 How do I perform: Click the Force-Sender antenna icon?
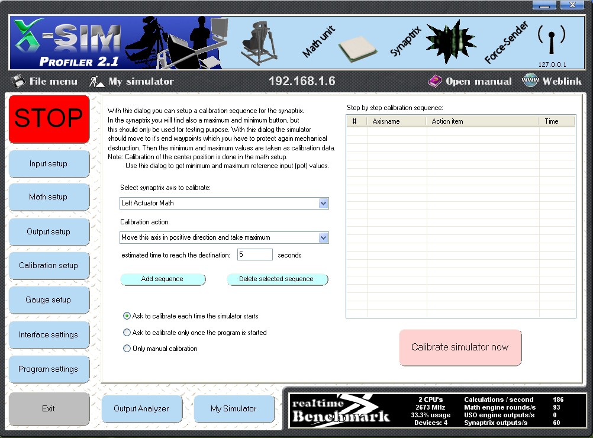tap(552, 40)
